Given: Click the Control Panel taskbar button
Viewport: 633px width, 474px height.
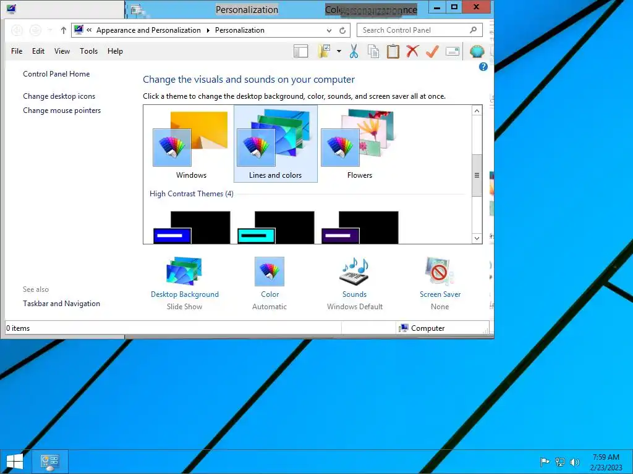Looking at the screenshot, I should coord(49,462).
